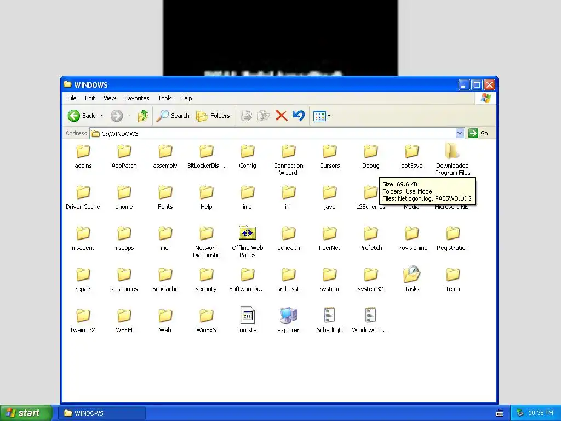Viewport: 561px width, 421px height.
Task: Minimize the WINDOWS explorer window
Action: click(x=464, y=85)
